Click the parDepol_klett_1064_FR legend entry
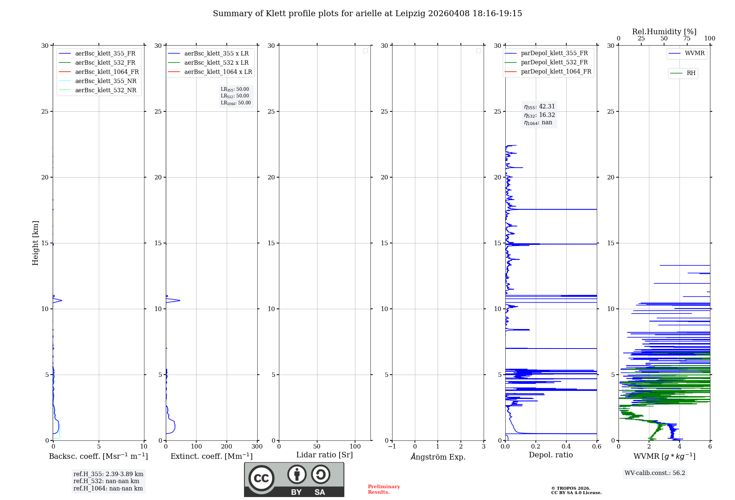 click(x=556, y=72)
